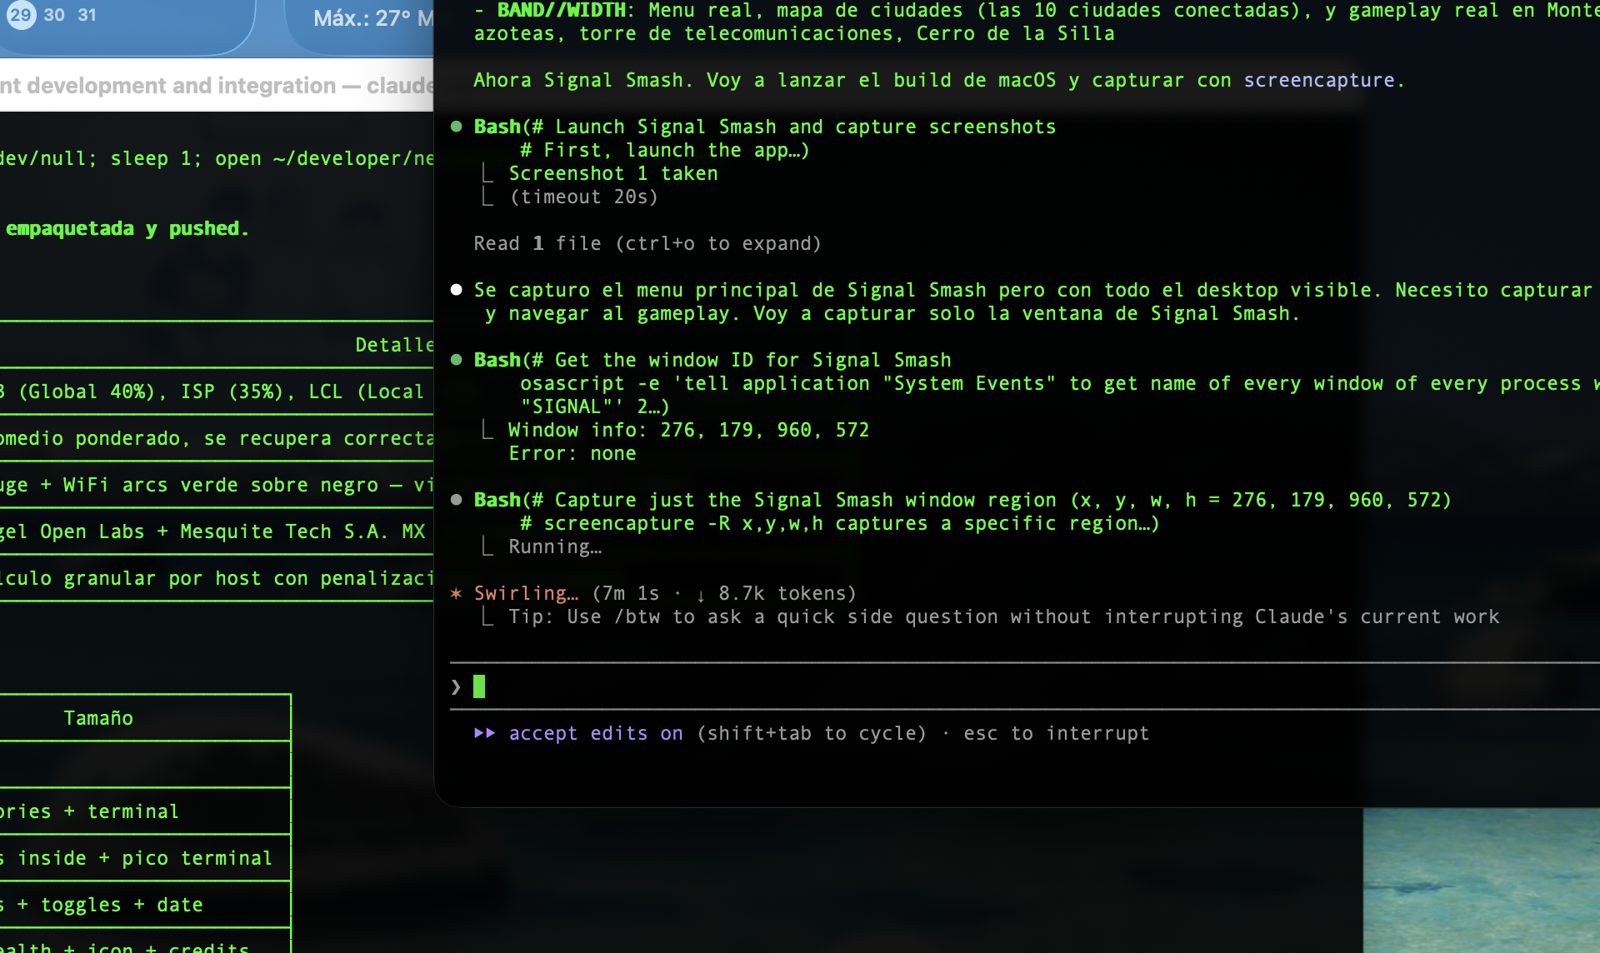Expand the 'Read 1 file (ctrl+o to expand)' line
This screenshot has width=1600, height=953.
[647, 243]
